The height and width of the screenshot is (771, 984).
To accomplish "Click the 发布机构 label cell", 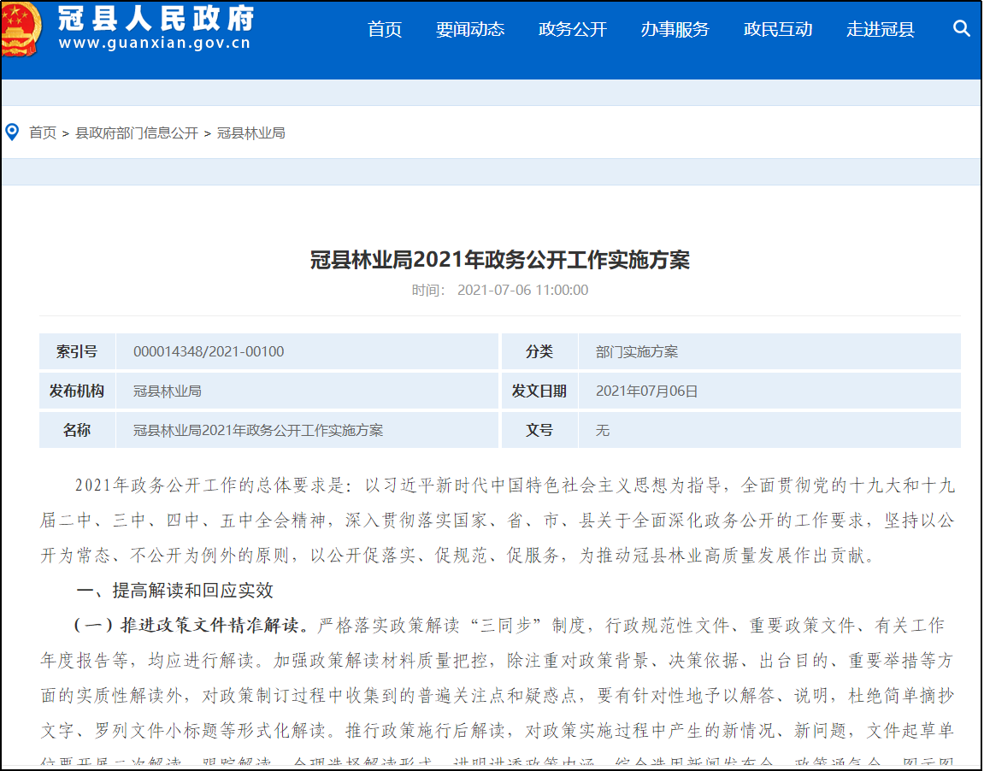I will 77,391.
